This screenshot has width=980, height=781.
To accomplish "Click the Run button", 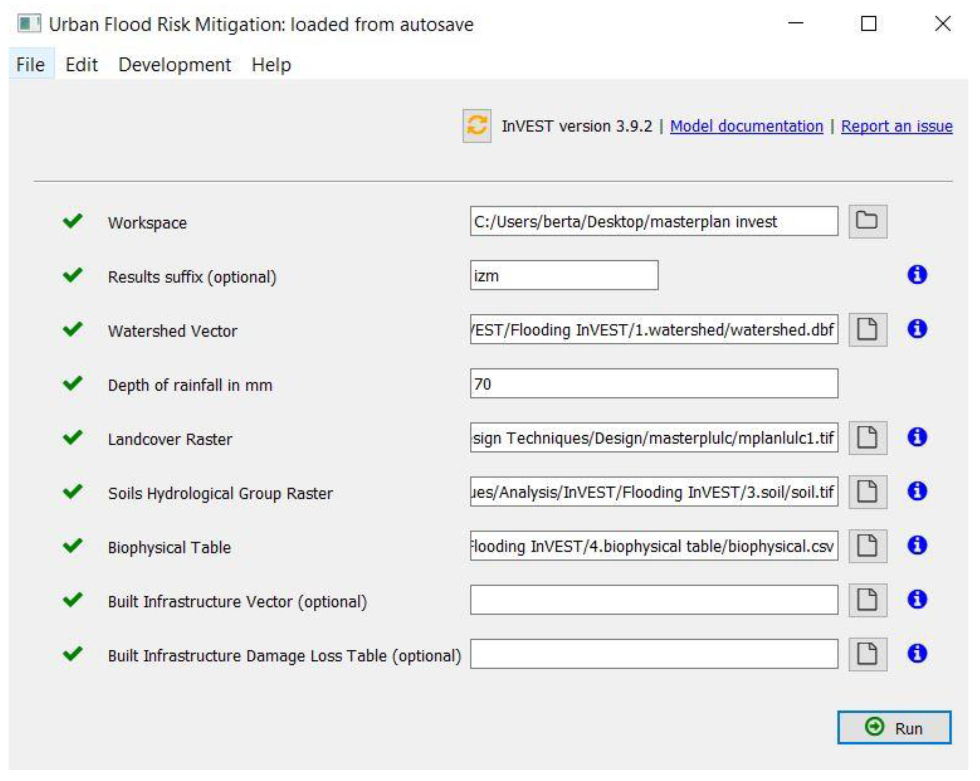I will 894,727.
